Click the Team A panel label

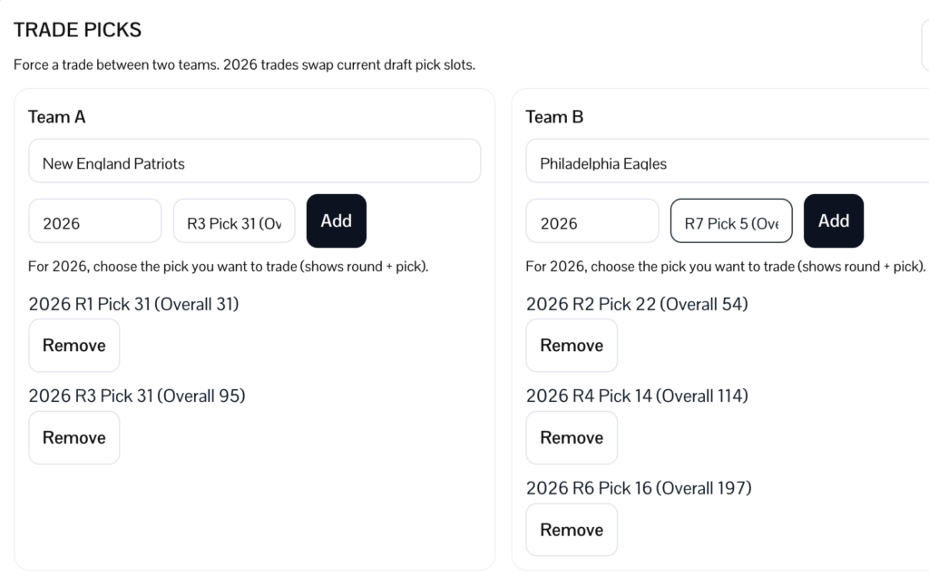pyautogui.click(x=57, y=117)
